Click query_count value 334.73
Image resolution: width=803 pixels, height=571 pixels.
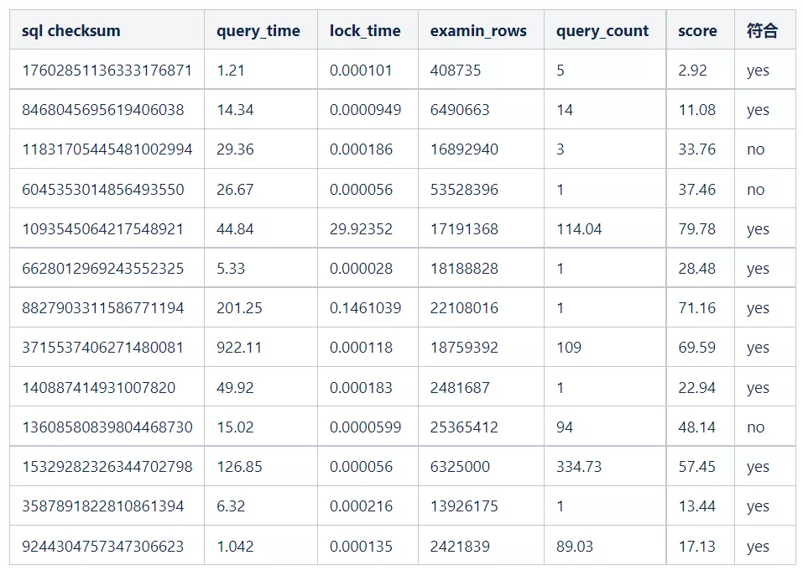point(579,466)
